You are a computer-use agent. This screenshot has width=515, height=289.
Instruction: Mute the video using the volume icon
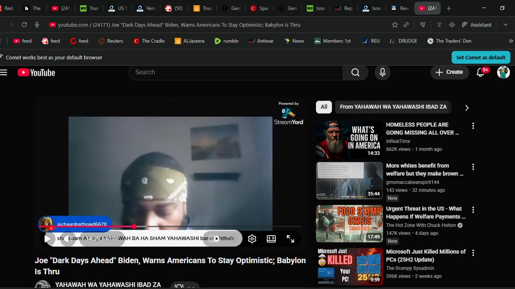coord(68,239)
